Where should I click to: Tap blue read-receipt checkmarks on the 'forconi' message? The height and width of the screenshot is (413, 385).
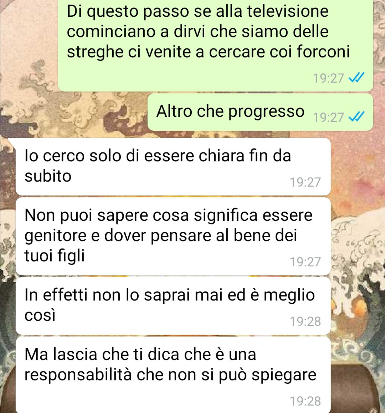356,78
